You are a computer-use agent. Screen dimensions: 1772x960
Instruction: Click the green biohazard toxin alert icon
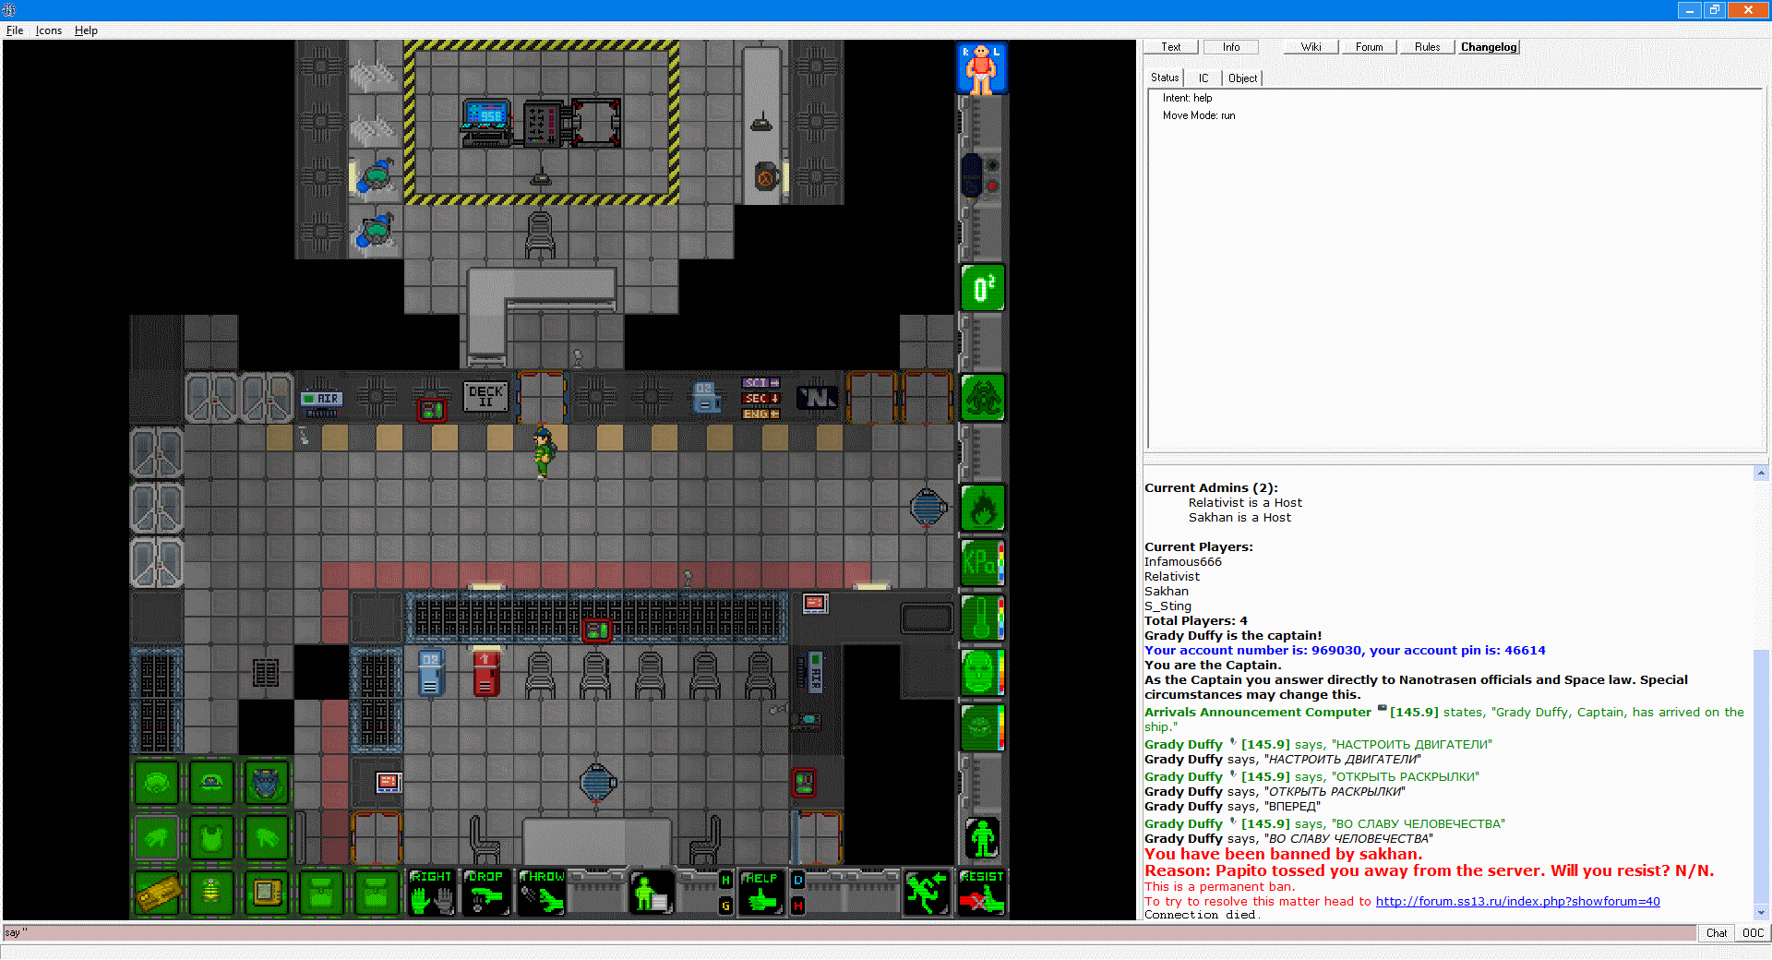pos(983,398)
